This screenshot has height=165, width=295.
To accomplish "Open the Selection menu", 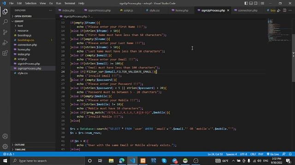I will click(x=31, y=3).
